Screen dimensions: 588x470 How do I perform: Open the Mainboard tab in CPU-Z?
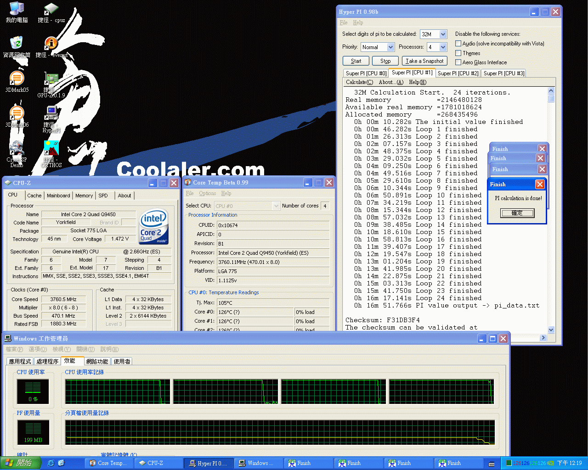[58, 196]
